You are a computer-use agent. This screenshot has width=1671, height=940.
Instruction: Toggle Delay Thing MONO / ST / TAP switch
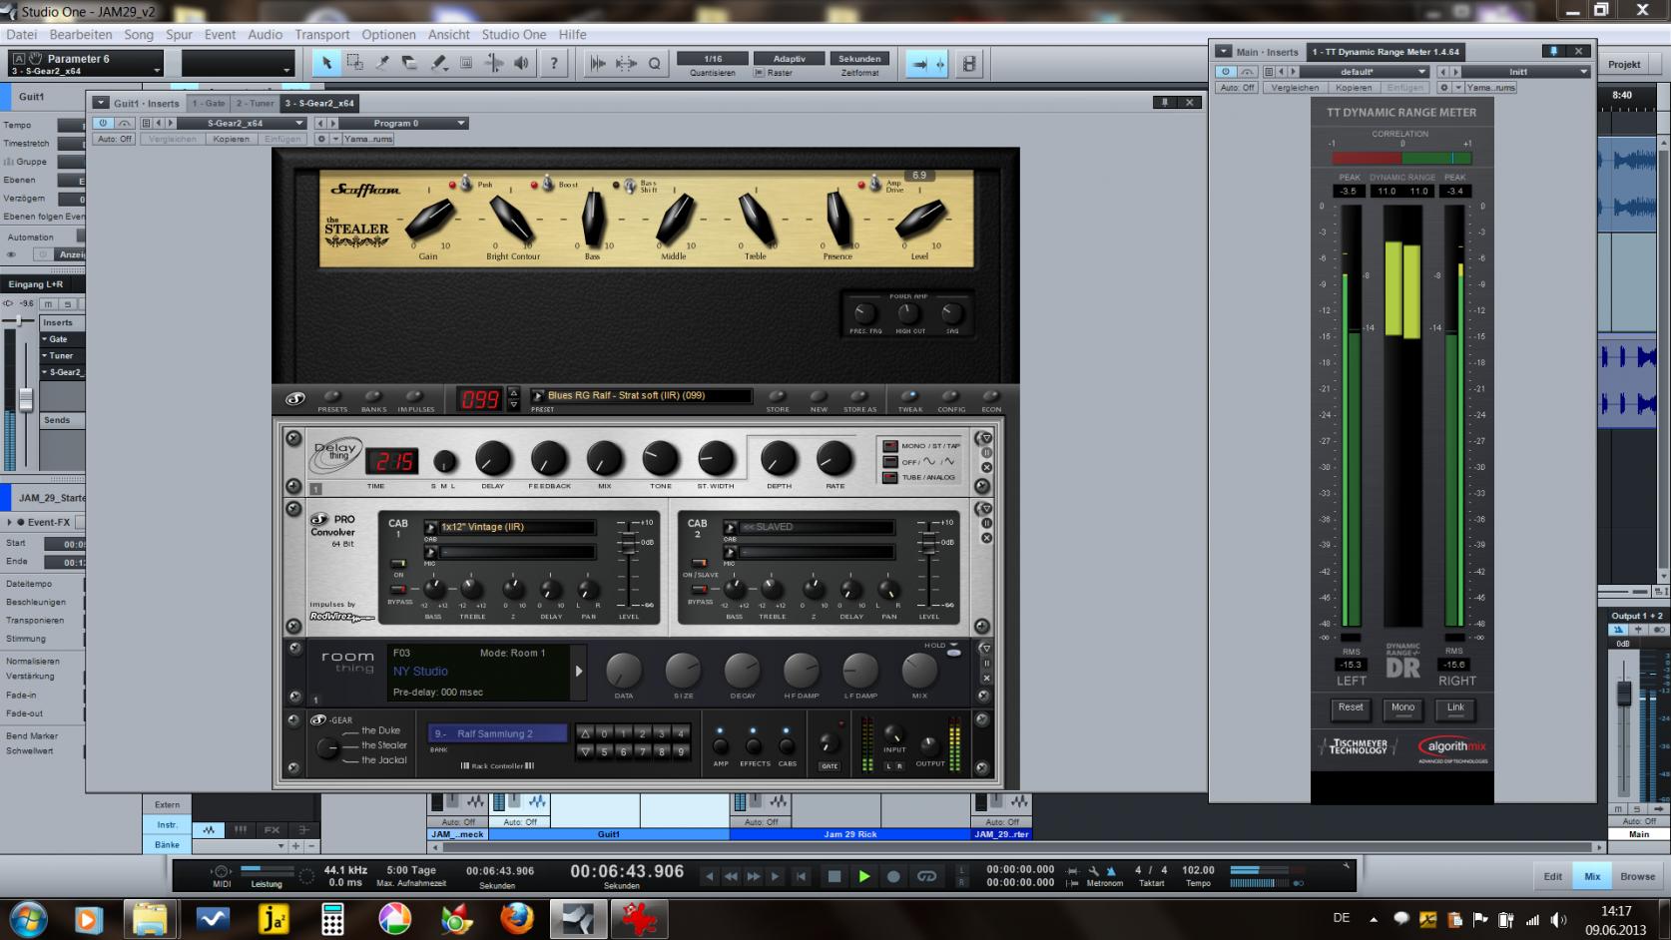tap(890, 446)
